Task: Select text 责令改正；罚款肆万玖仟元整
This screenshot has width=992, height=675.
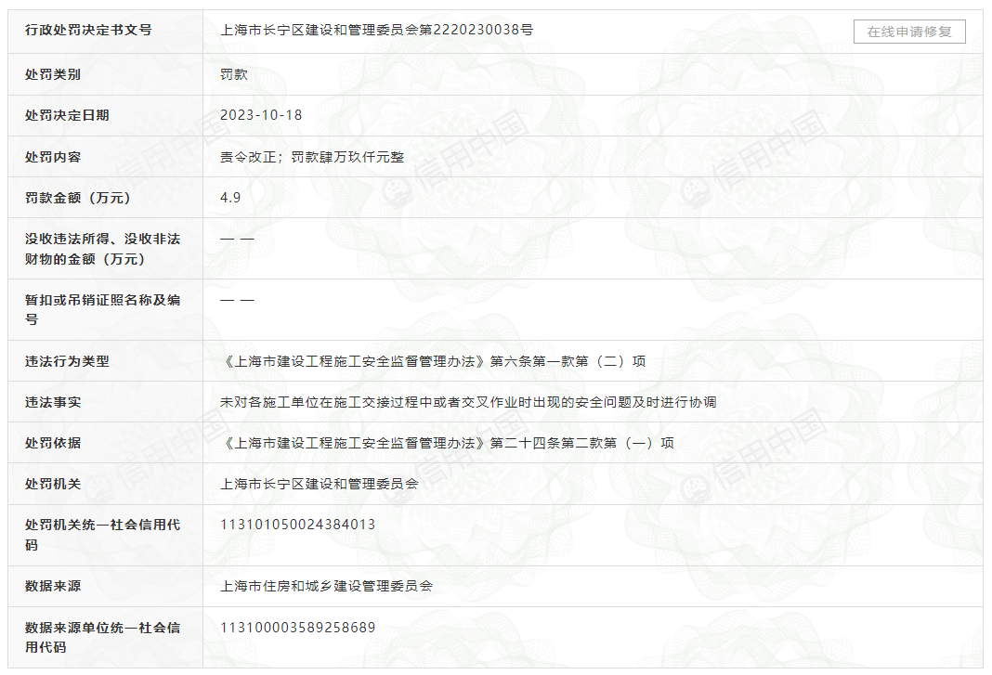Action: pos(312,157)
